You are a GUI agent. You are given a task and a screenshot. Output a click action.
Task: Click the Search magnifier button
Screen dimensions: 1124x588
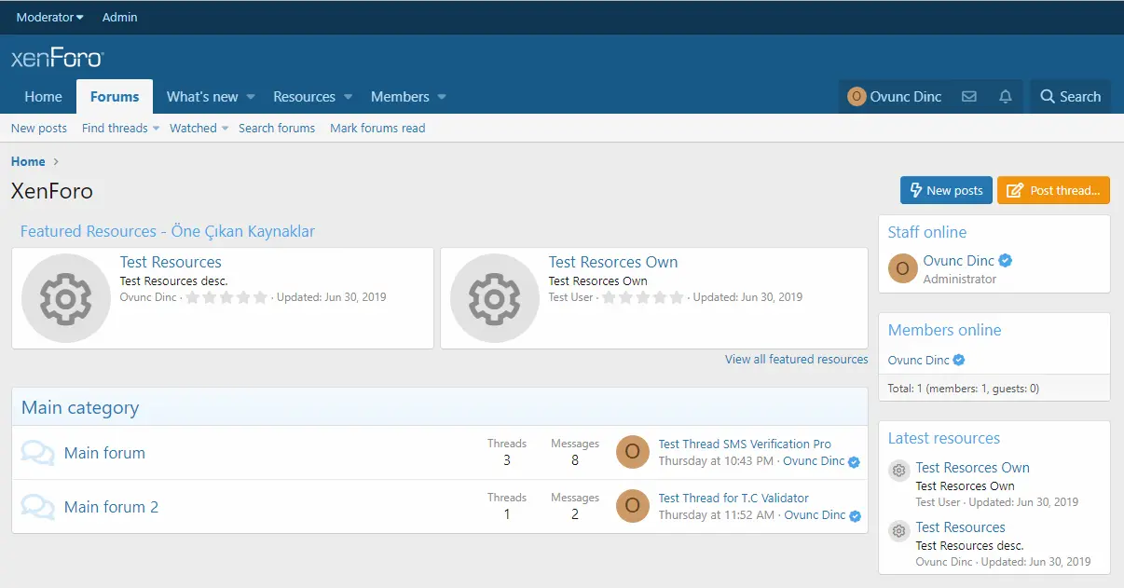coord(1070,97)
